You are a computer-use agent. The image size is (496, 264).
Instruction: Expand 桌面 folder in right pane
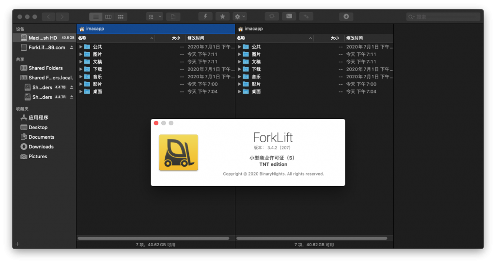(x=239, y=91)
